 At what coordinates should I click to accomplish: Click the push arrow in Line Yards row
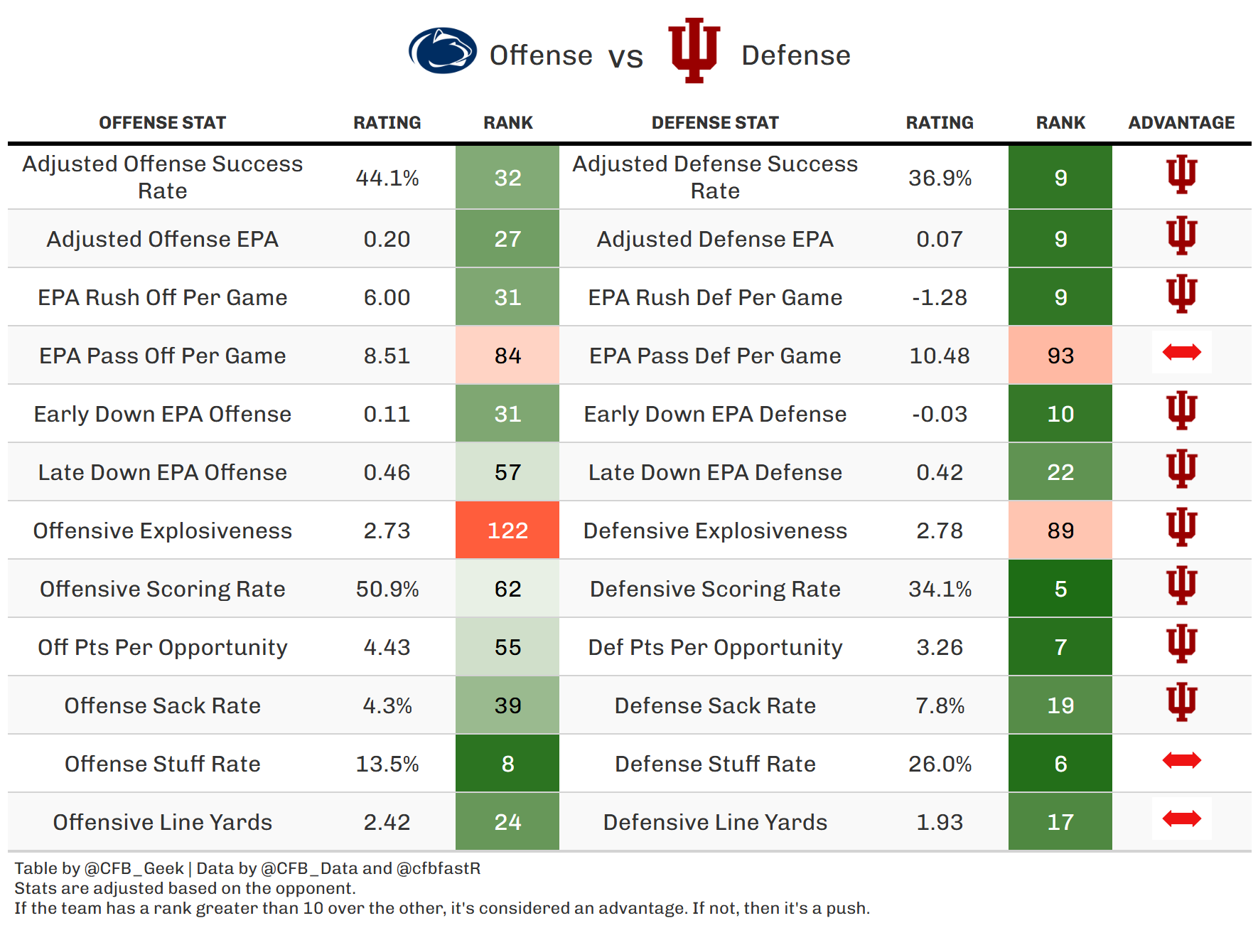coord(1181,819)
